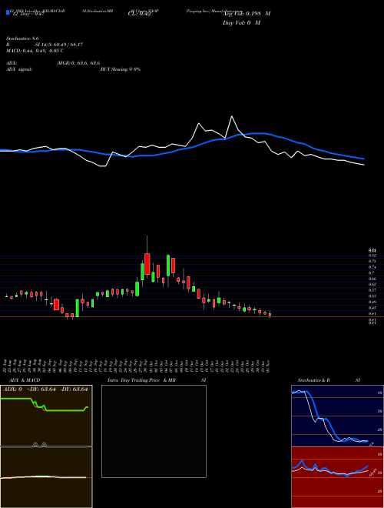Image resolution: width=384 pixels, height=508 pixels.
Task: Click the 'Avg Vol: 0.198 M' label
Action: point(247,14)
